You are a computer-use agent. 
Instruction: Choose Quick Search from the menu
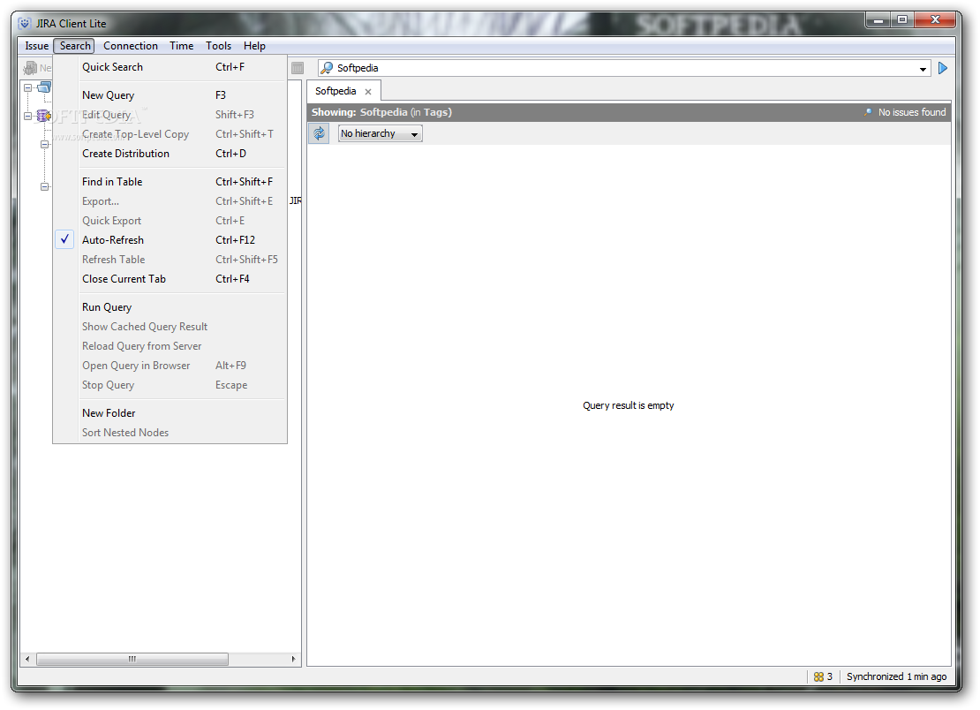click(x=170, y=67)
